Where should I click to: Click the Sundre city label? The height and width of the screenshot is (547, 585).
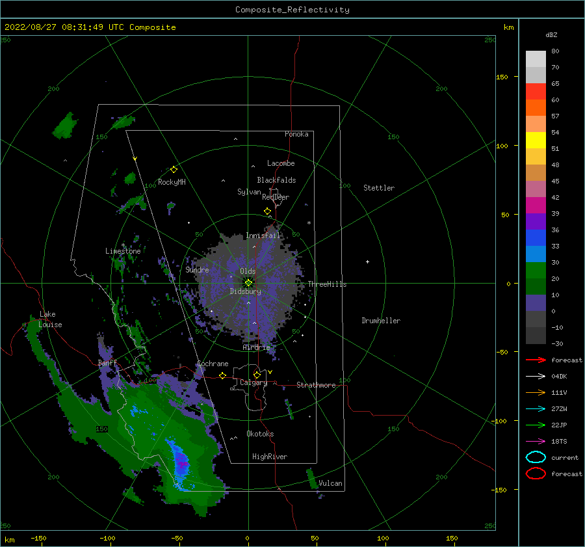click(x=198, y=269)
